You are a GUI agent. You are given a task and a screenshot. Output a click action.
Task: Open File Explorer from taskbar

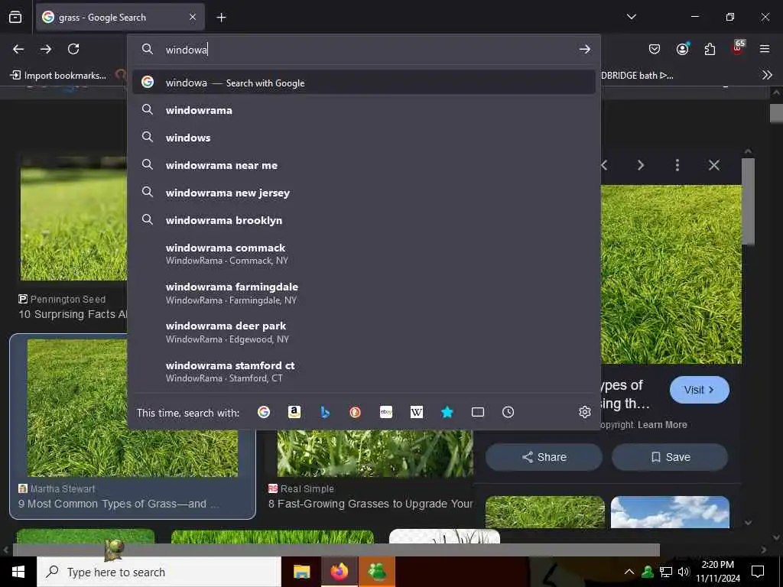pyautogui.click(x=301, y=572)
